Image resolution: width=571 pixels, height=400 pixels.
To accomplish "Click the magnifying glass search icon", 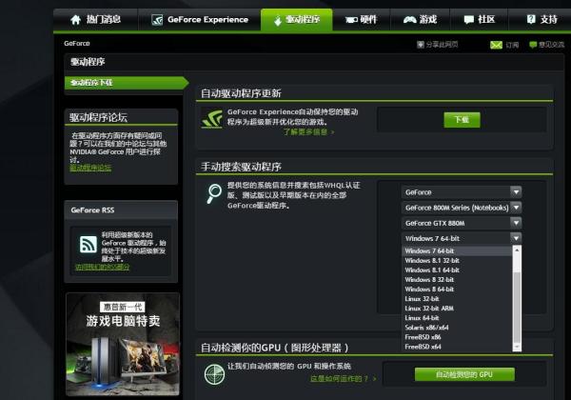I will tap(214, 193).
